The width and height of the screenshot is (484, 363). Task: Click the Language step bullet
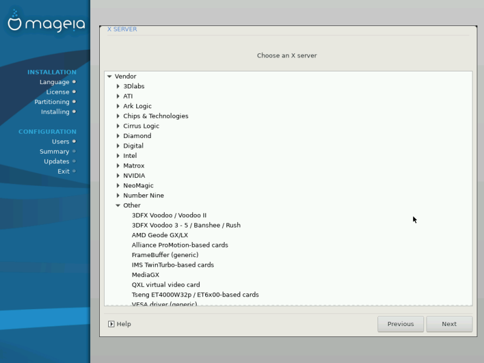click(x=74, y=82)
